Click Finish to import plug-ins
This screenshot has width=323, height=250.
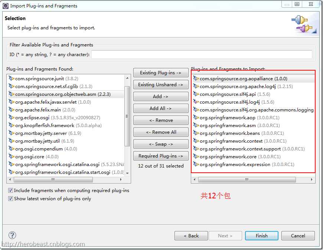pyautogui.click(x=262, y=236)
